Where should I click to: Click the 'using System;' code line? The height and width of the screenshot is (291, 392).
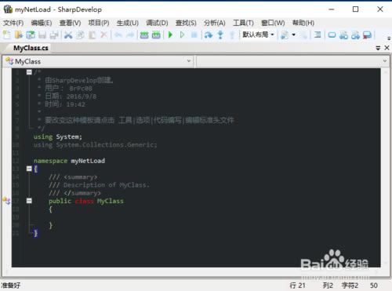tap(58, 136)
